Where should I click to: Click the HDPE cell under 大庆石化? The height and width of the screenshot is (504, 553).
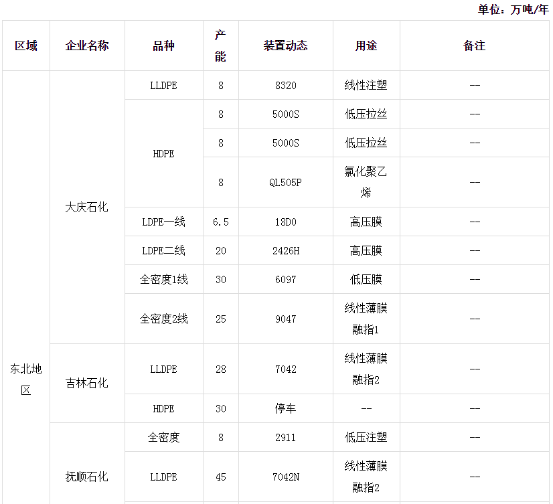click(x=163, y=153)
